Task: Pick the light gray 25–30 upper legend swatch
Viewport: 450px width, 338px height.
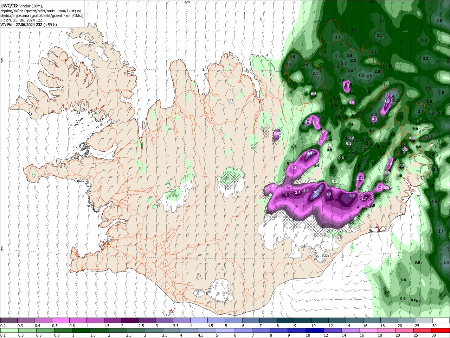Action: point(424,321)
